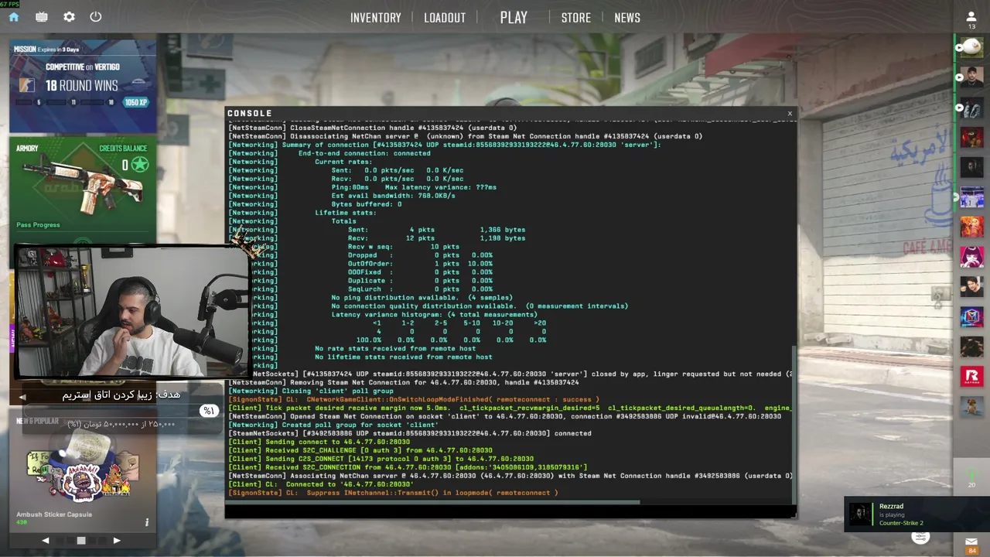
Task: Click the 'Lifetime stats:' console line
Action: 345,213
